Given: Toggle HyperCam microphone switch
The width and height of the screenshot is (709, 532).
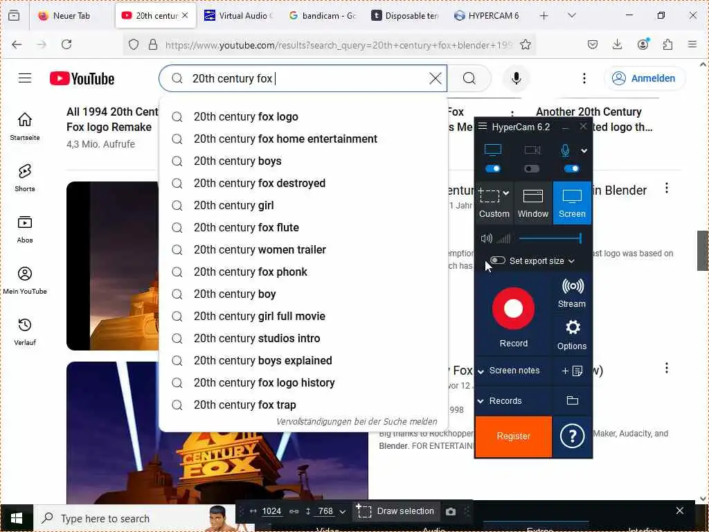Looking at the screenshot, I should tap(571, 169).
